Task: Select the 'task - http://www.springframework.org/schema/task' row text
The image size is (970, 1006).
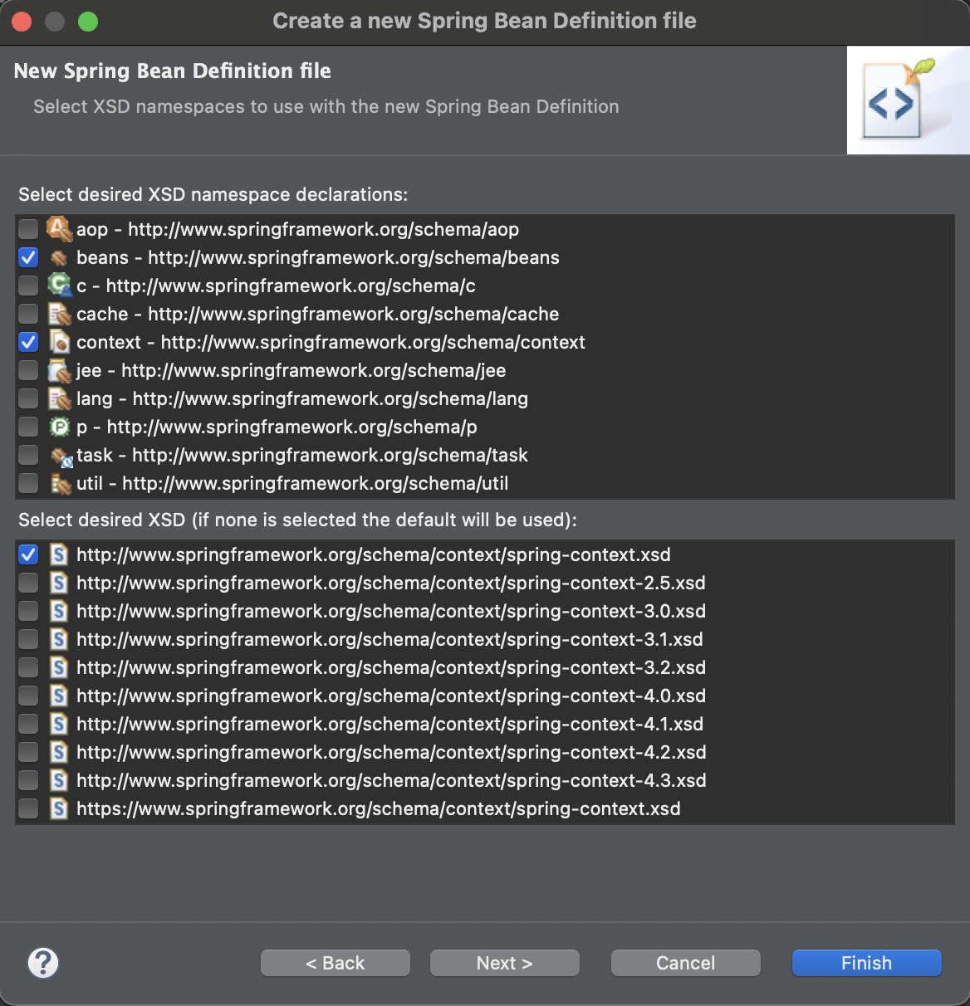Action: click(x=302, y=455)
